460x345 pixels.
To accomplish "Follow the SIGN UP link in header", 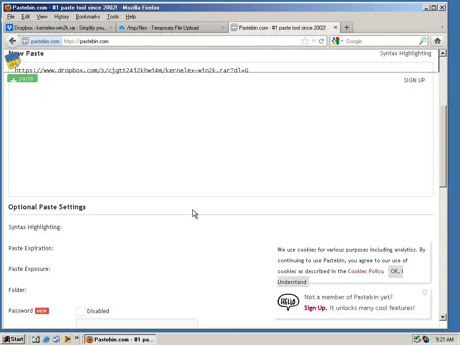I will 414,80.
